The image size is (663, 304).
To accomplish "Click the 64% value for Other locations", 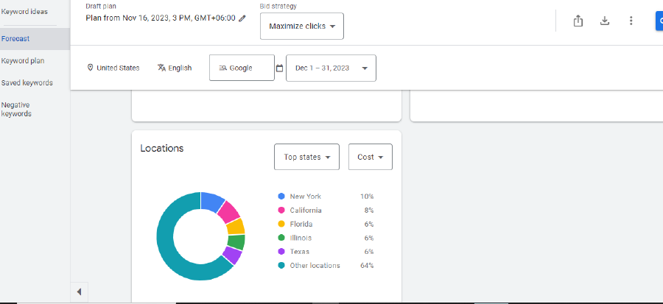I will 367,266.
